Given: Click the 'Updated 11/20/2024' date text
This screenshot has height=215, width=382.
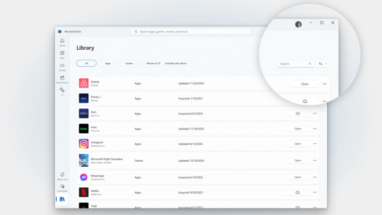Looking at the screenshot, I should pos(191,83).
